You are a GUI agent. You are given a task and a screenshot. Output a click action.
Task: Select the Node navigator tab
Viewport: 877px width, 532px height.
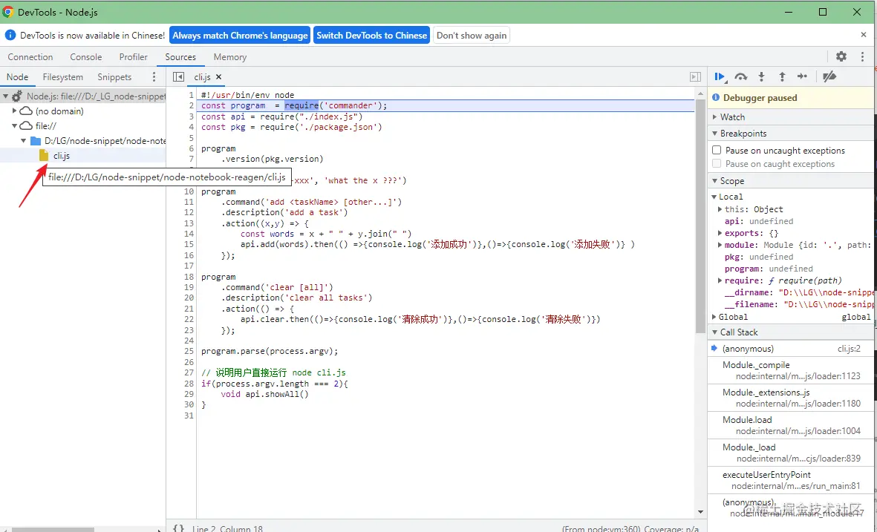(x=17, y=77)
